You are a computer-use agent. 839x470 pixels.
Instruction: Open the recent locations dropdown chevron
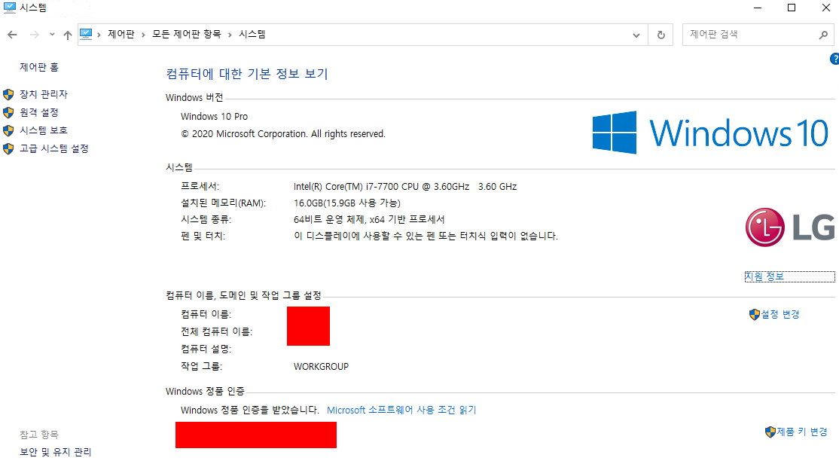tap(52, 35)
